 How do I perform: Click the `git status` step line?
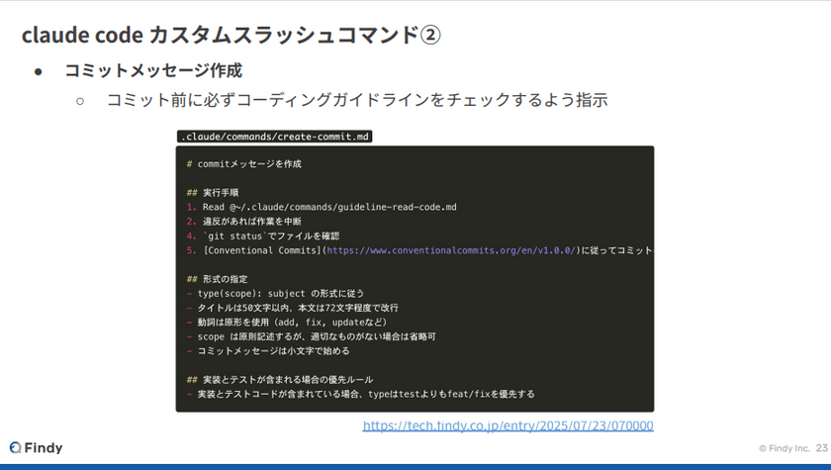(x=270, y=235)
